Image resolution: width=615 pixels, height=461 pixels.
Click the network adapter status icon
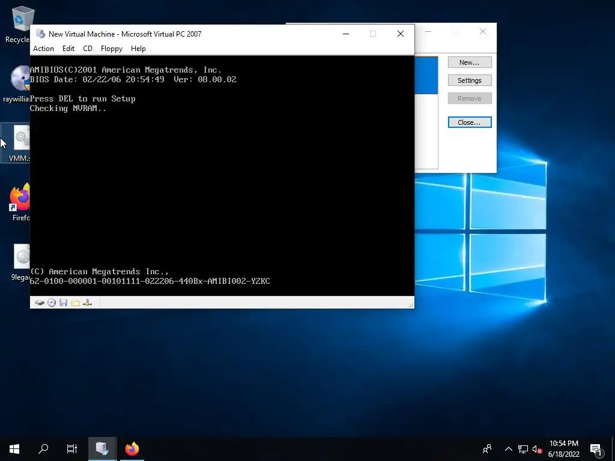click(x=88, y=303)
